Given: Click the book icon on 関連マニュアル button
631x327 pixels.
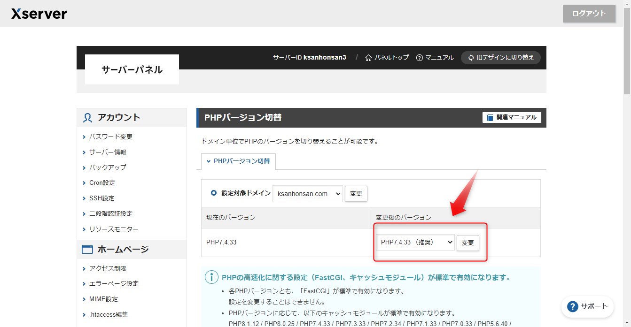Looking at the screenshot, I should point(490,117).
